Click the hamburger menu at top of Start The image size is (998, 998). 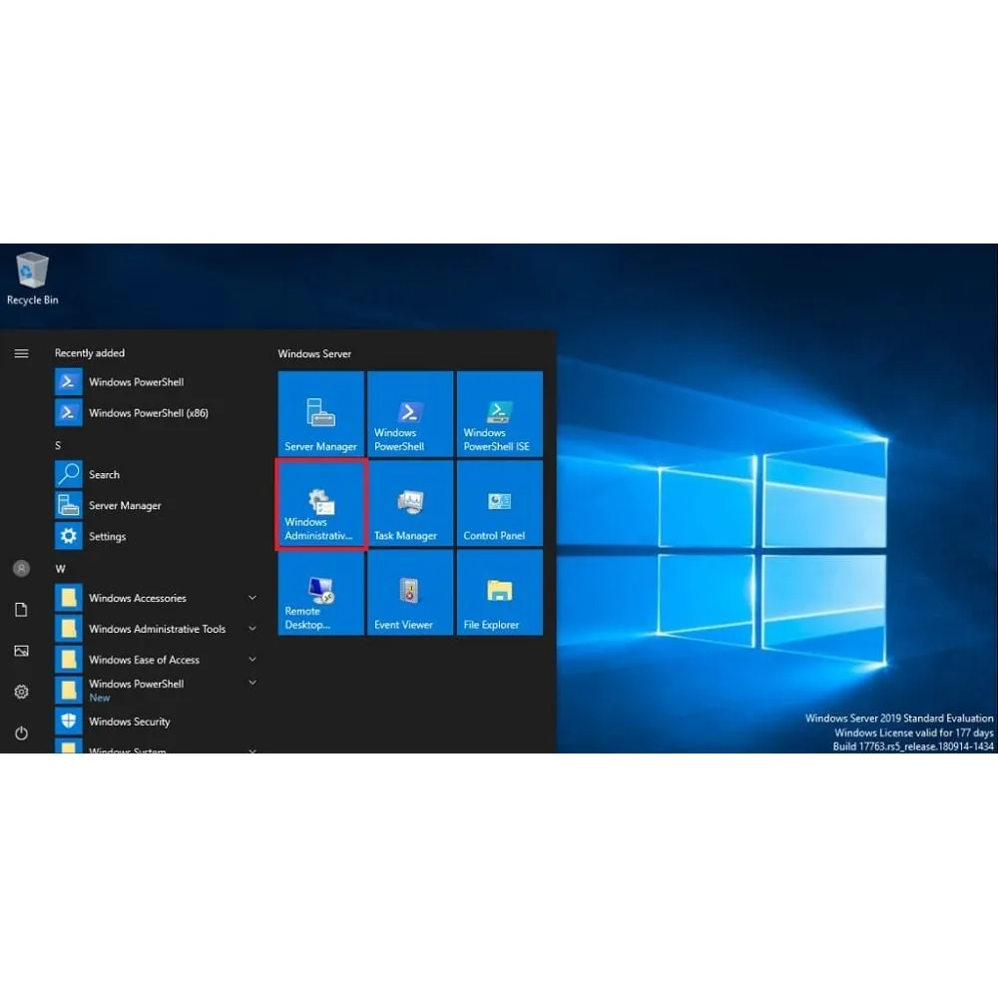tap(21, 353)
